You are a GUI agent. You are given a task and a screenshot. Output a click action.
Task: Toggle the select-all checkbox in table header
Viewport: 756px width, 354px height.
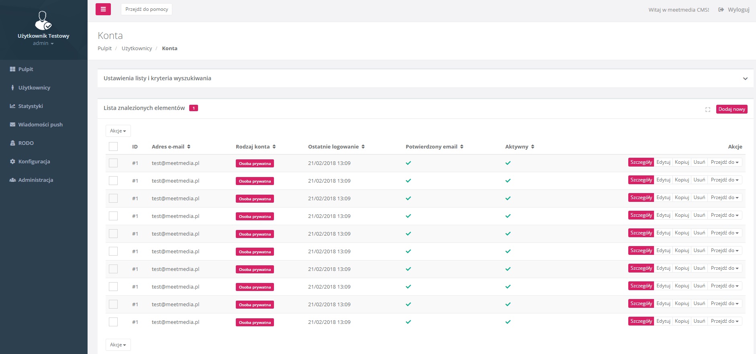click(x=113, y=146)
